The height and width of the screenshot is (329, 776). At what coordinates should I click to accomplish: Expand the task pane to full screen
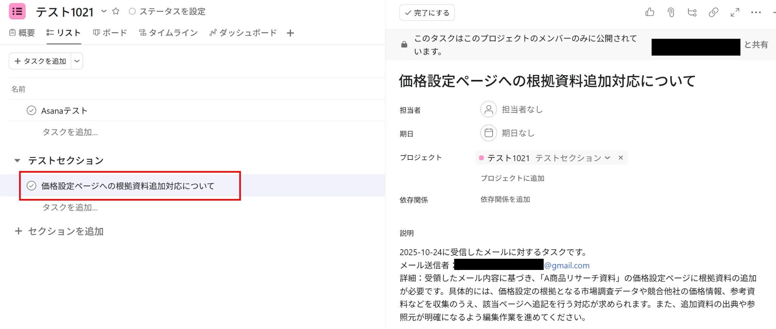735,12
